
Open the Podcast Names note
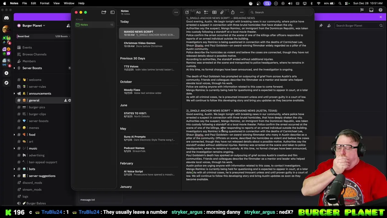(x=149, y=150)
